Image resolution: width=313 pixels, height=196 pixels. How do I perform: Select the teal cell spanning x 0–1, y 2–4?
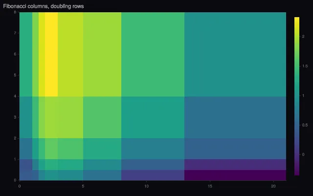26,118
